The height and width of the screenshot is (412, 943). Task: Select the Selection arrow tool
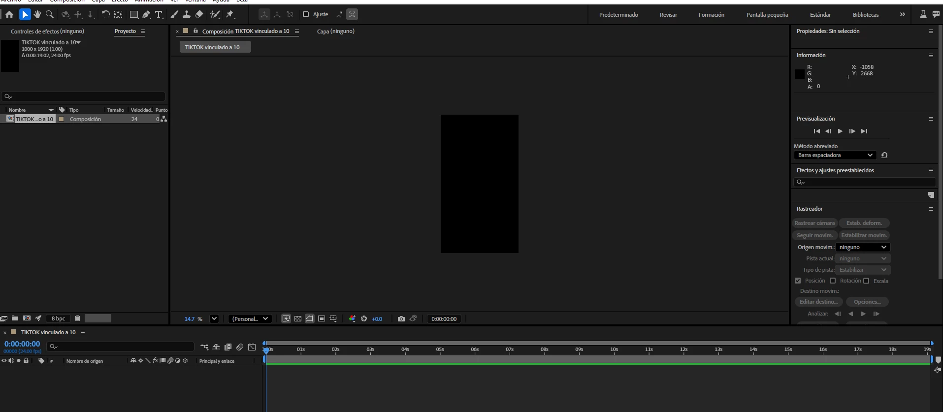[25, 15]
